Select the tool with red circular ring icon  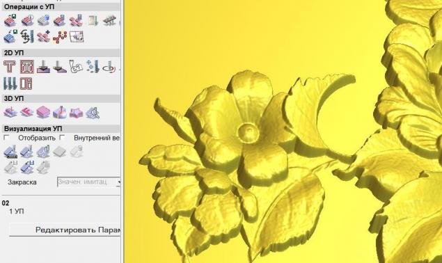click(x=109, y=67)
